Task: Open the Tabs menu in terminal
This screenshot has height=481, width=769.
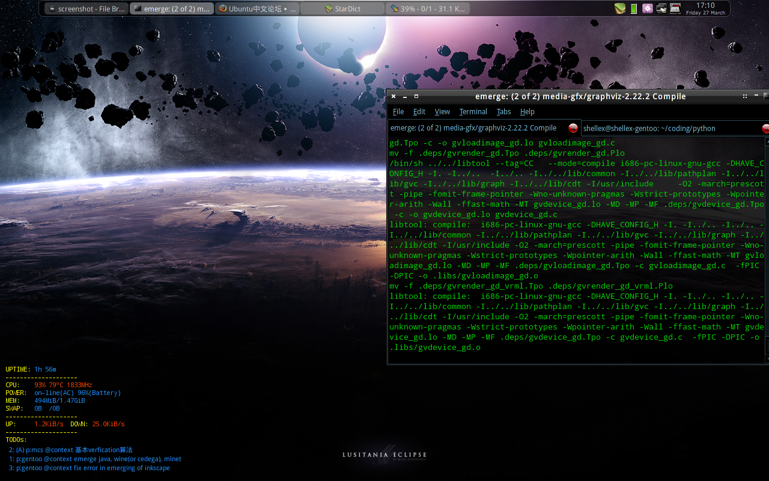Action: [x=503, y=112]
